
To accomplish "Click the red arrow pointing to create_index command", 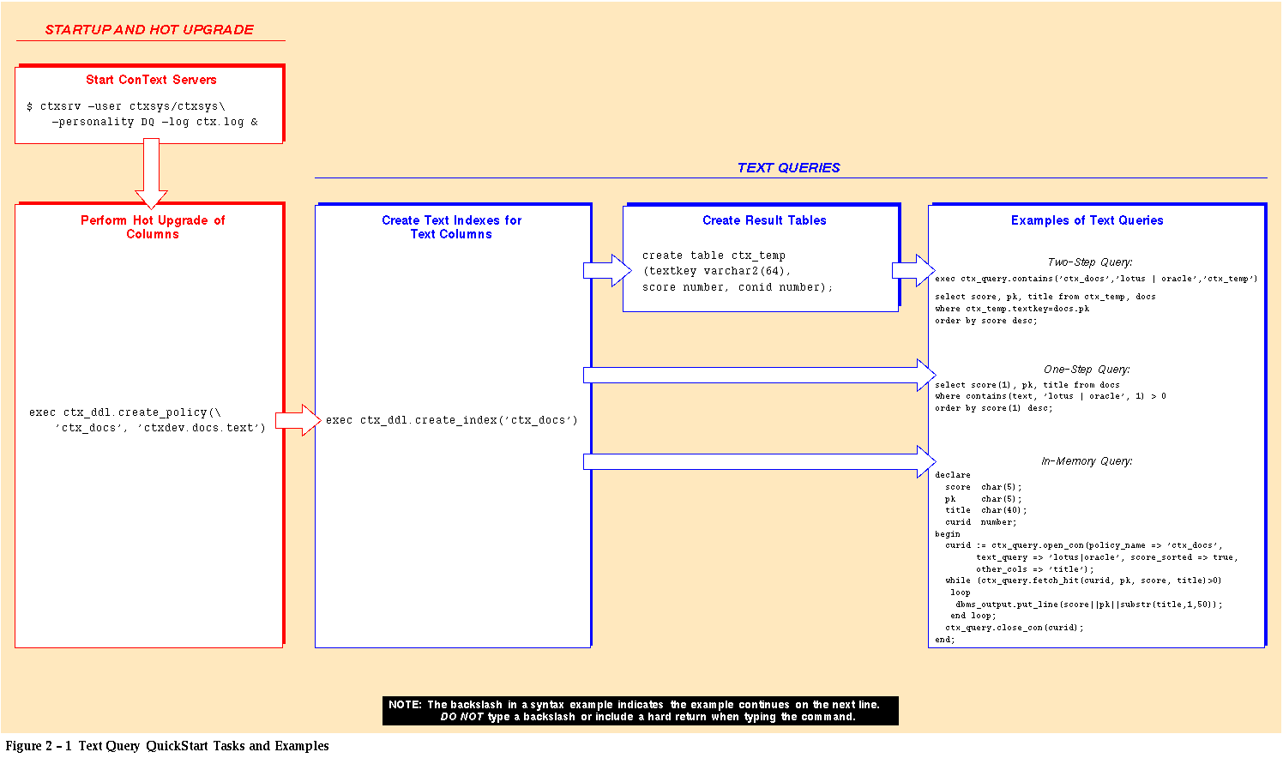I will click(x=297, y=420).
